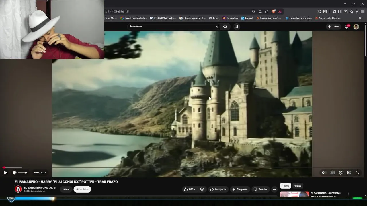The image size is (367, 206).
Task: Click the YouTube search magnifier button
Action: pos(225,27)
